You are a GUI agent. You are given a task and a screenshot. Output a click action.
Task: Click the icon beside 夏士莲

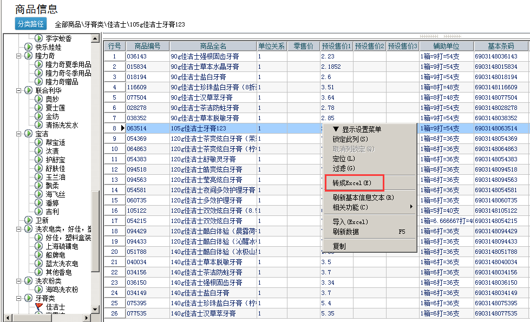point(39,108)
